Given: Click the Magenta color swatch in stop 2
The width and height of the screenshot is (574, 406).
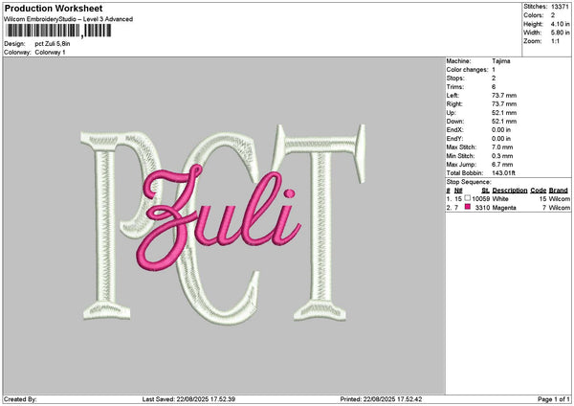Looking at the screenshot, I should (x=468, y=207).
